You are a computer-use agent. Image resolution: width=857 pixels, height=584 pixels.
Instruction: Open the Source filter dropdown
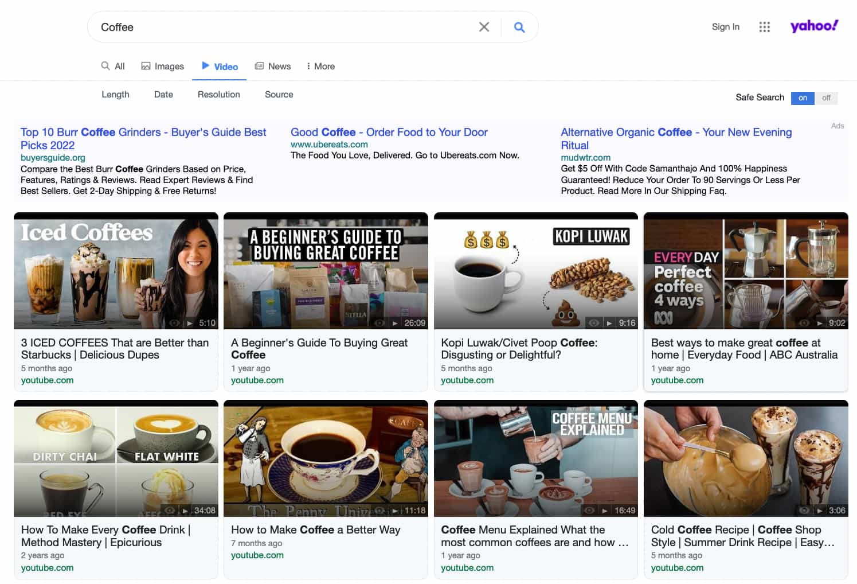279,95
